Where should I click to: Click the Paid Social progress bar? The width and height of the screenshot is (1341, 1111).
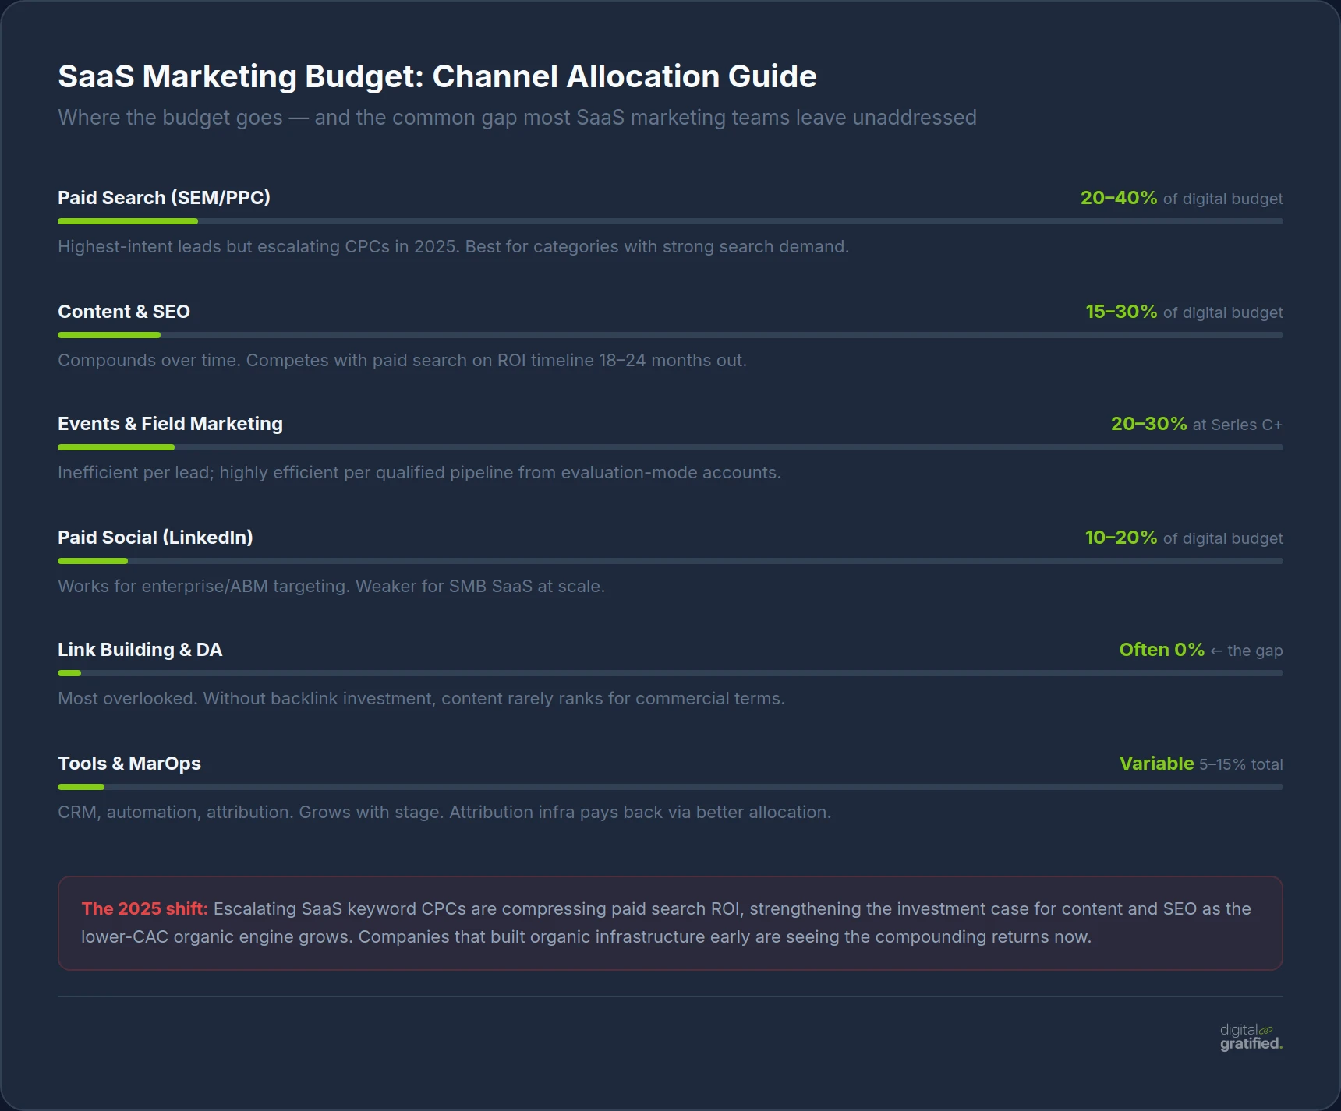tap(670, 561)
